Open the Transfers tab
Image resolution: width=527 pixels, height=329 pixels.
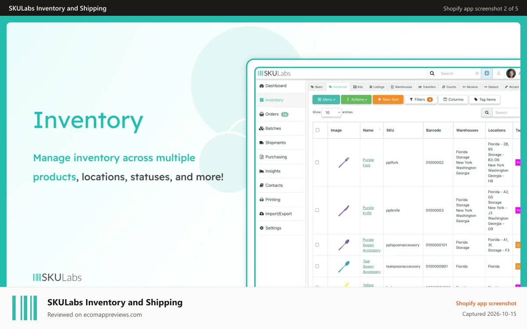click(427, 87)
